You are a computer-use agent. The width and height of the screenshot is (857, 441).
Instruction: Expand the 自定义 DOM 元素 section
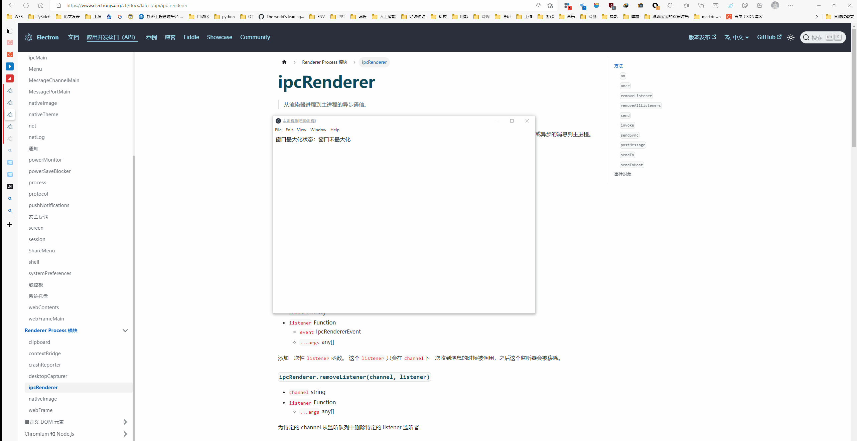[x=125, y=422]
